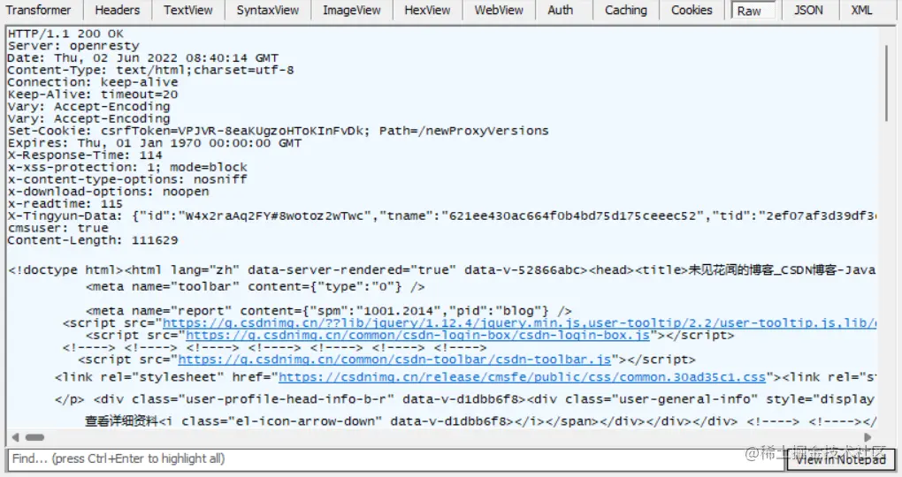The width and height of the screenshot is (902, 477).
Task: Open the csdn-login-box.js link
Action: [x=417, y=335]
